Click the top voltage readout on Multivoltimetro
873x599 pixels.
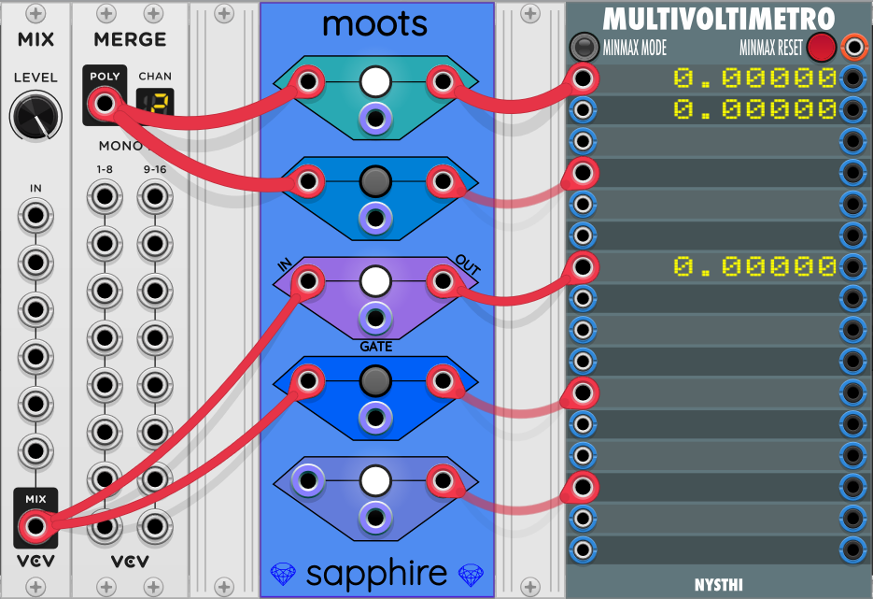pyautogui.click(x=754, y=78)
